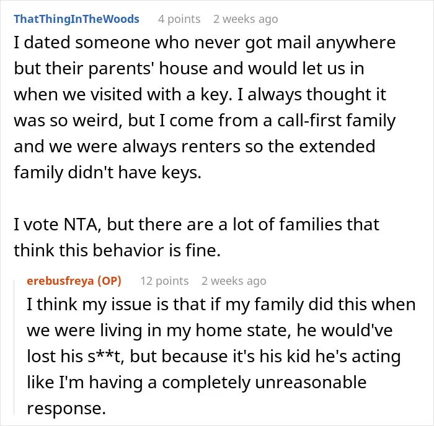Click 'parents' house' phrase in first comment

point(148,69)
